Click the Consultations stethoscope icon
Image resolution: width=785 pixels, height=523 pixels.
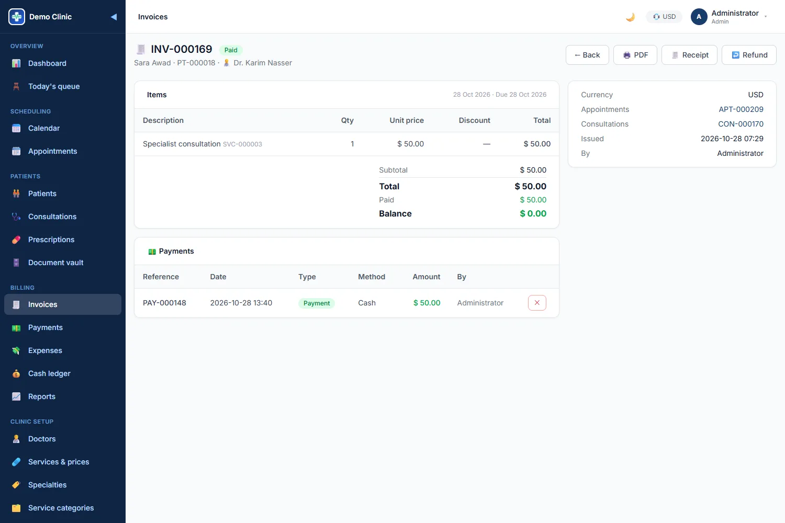pos(16,217)
